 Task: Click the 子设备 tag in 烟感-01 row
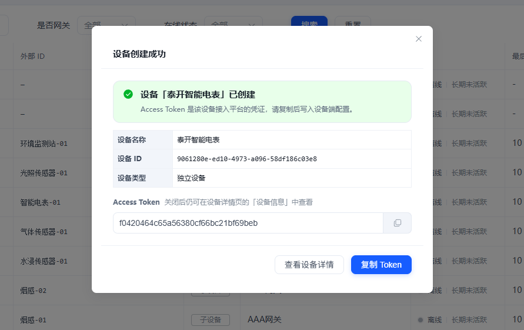pos(211,320)
